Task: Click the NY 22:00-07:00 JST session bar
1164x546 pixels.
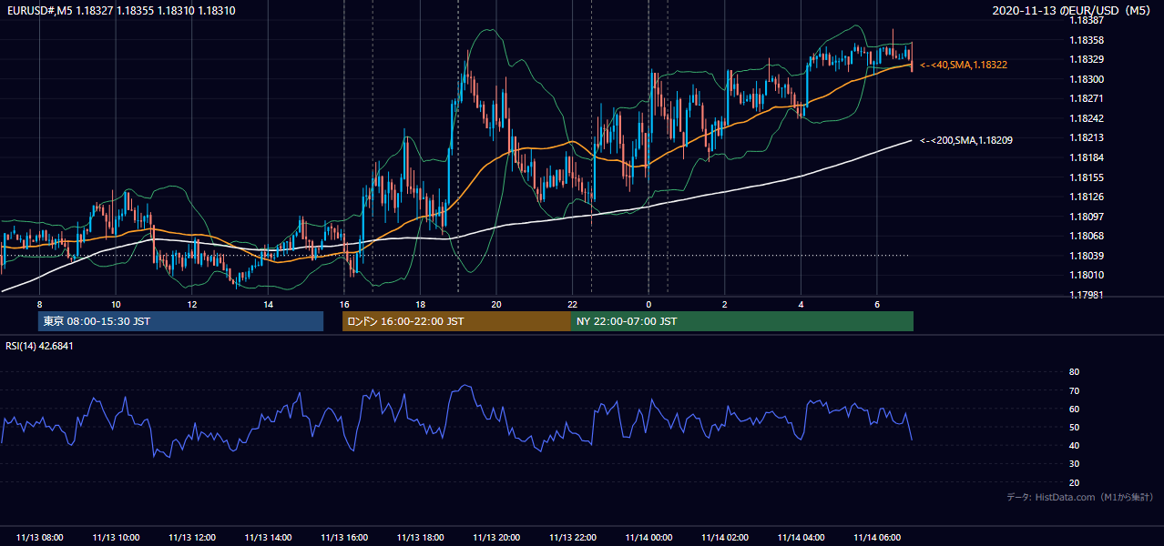Action: tap(742, 321)
